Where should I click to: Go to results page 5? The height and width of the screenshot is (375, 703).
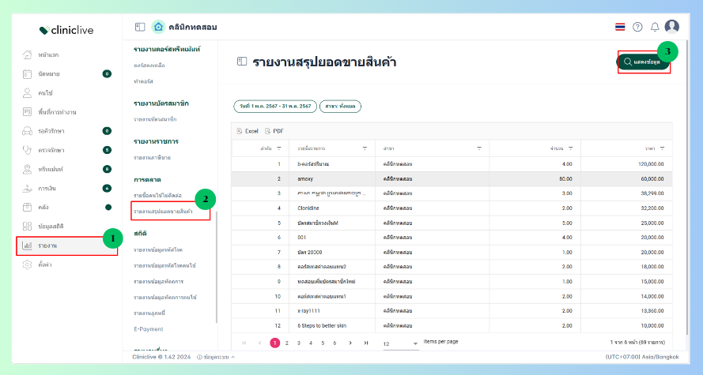tap(323, 343)
